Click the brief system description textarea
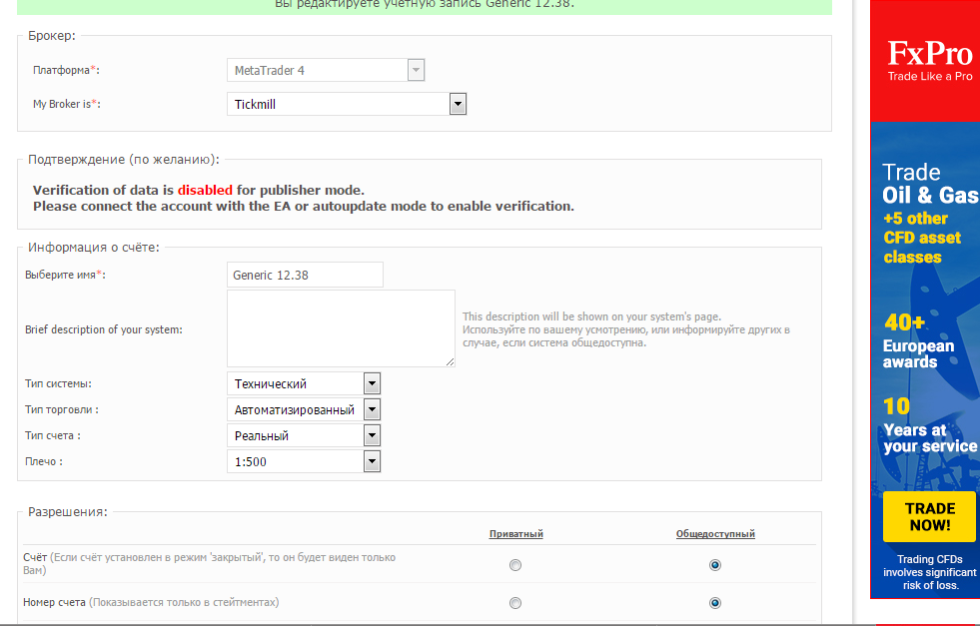980x626 pixels. tap(341, 328)
